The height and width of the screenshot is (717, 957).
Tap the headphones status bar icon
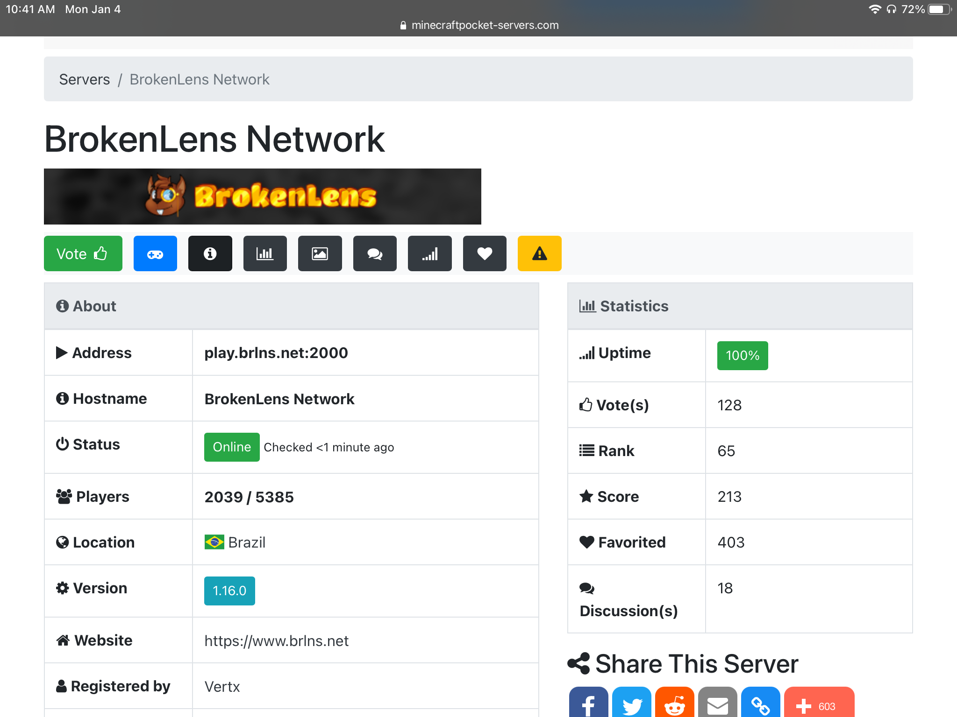click(892, 9)
